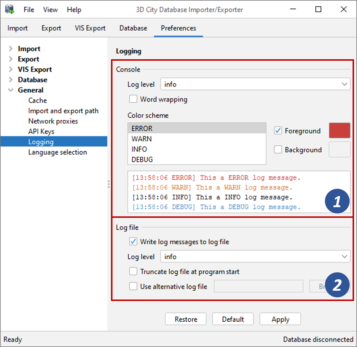Click the ERROR sample log message line
The height and width of the screenshot is (347, 357).
pyautogui.click(x=216, y=178)
